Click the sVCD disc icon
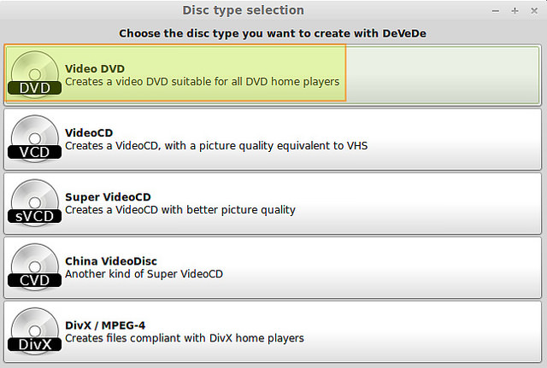The width and height of the screenshot is (547, 368). [x=34, y=202]
